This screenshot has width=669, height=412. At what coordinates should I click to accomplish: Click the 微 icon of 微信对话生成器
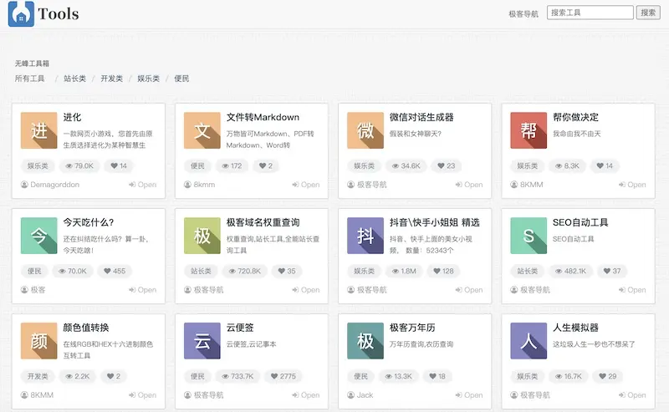tap(365, 130)
